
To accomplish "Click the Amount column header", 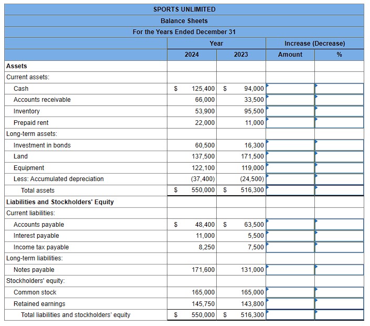I will coord(290,55).
